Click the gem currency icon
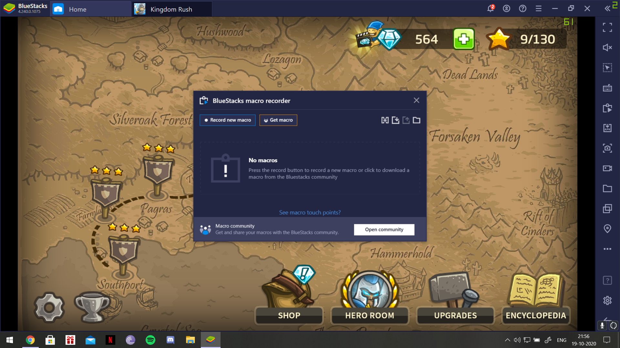The image size is (620, 348). pyautogui.click(x=388, y=38)
